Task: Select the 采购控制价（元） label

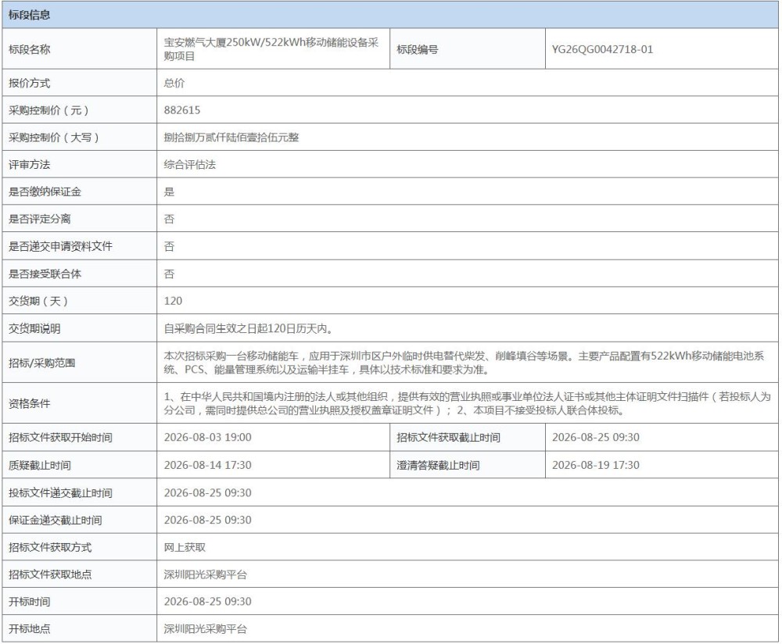Action: [x=48, y=110]
